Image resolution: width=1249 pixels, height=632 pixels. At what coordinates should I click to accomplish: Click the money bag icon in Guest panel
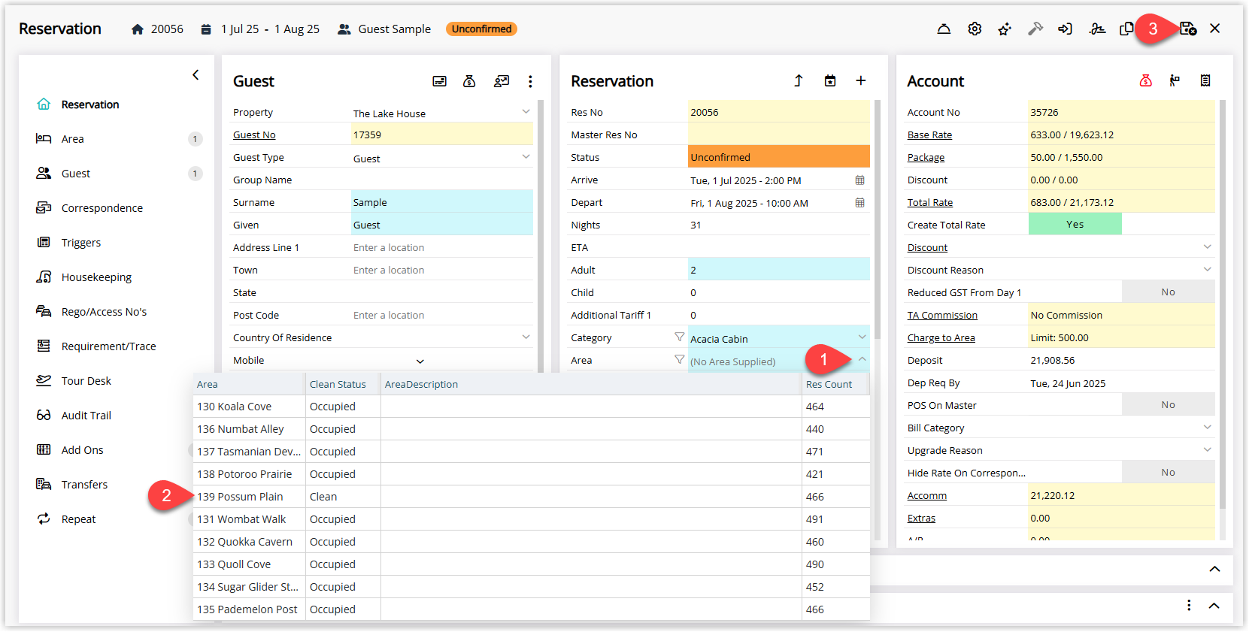(469, 81)
